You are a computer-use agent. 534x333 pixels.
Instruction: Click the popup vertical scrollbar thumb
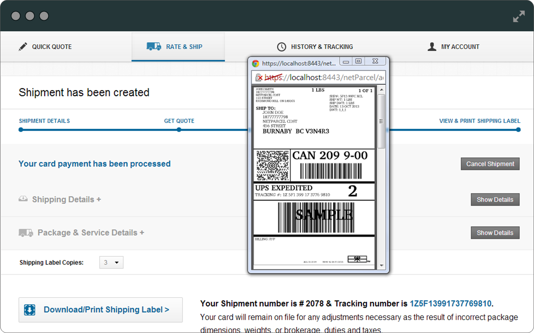coord(381,121)
